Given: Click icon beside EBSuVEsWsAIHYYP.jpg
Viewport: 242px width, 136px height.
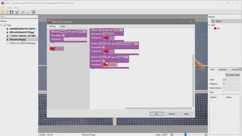Looking at the screenshot, I should 7,32.
